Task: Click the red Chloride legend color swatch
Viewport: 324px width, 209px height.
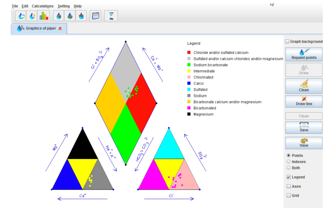Action: point(189,52)
